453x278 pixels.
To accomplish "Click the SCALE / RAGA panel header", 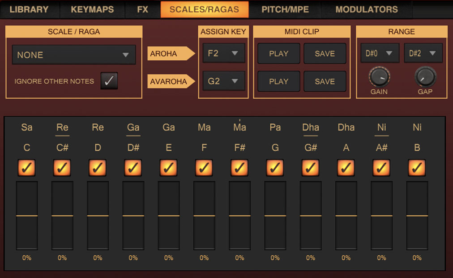I will [x=74, y=31].
